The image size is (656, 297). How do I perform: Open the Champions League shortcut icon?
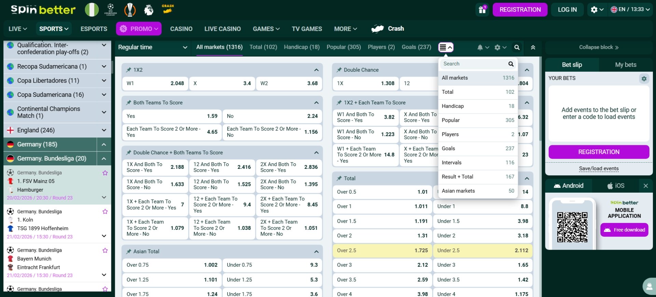pos(110,10)
